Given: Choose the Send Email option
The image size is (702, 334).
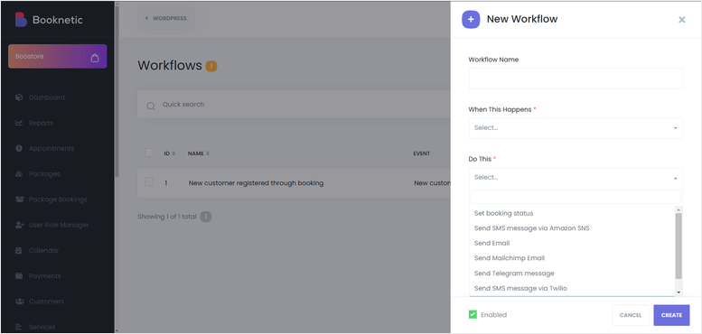Looking at the screenshot, I should [572, 243].
